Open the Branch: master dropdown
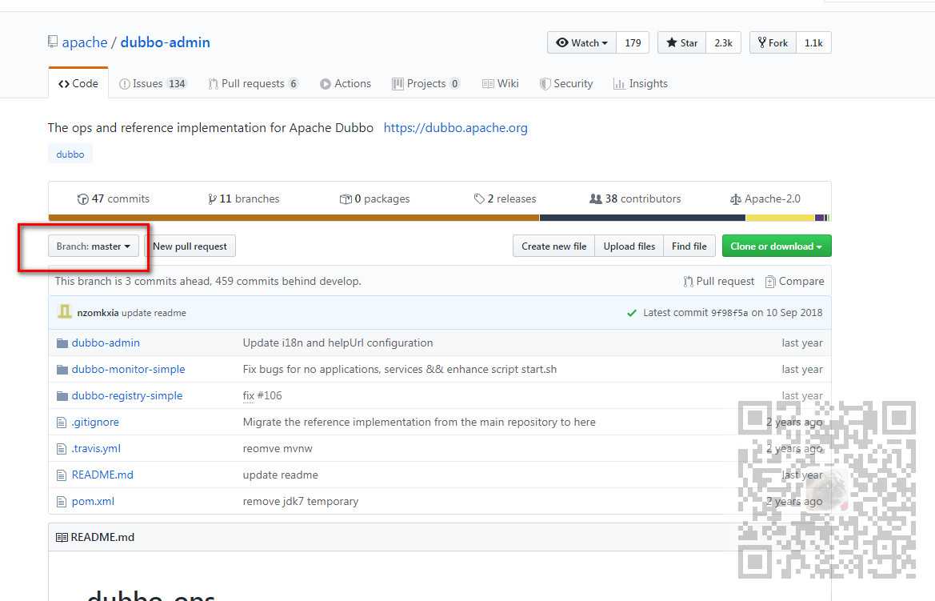935x601 pixels. (x=94, y=246)
